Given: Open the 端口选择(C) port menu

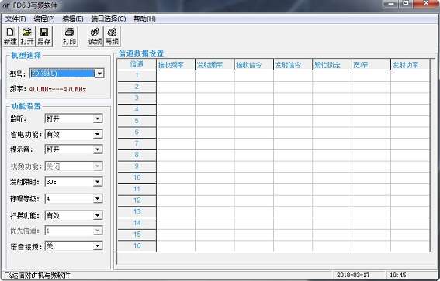Looking at the screenshot, I should click(109, 19).
